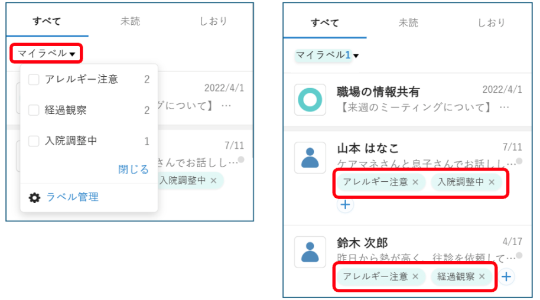Check the アレルギー注意 label checkbox
540x300 pixels.
[x=34, y=79]
